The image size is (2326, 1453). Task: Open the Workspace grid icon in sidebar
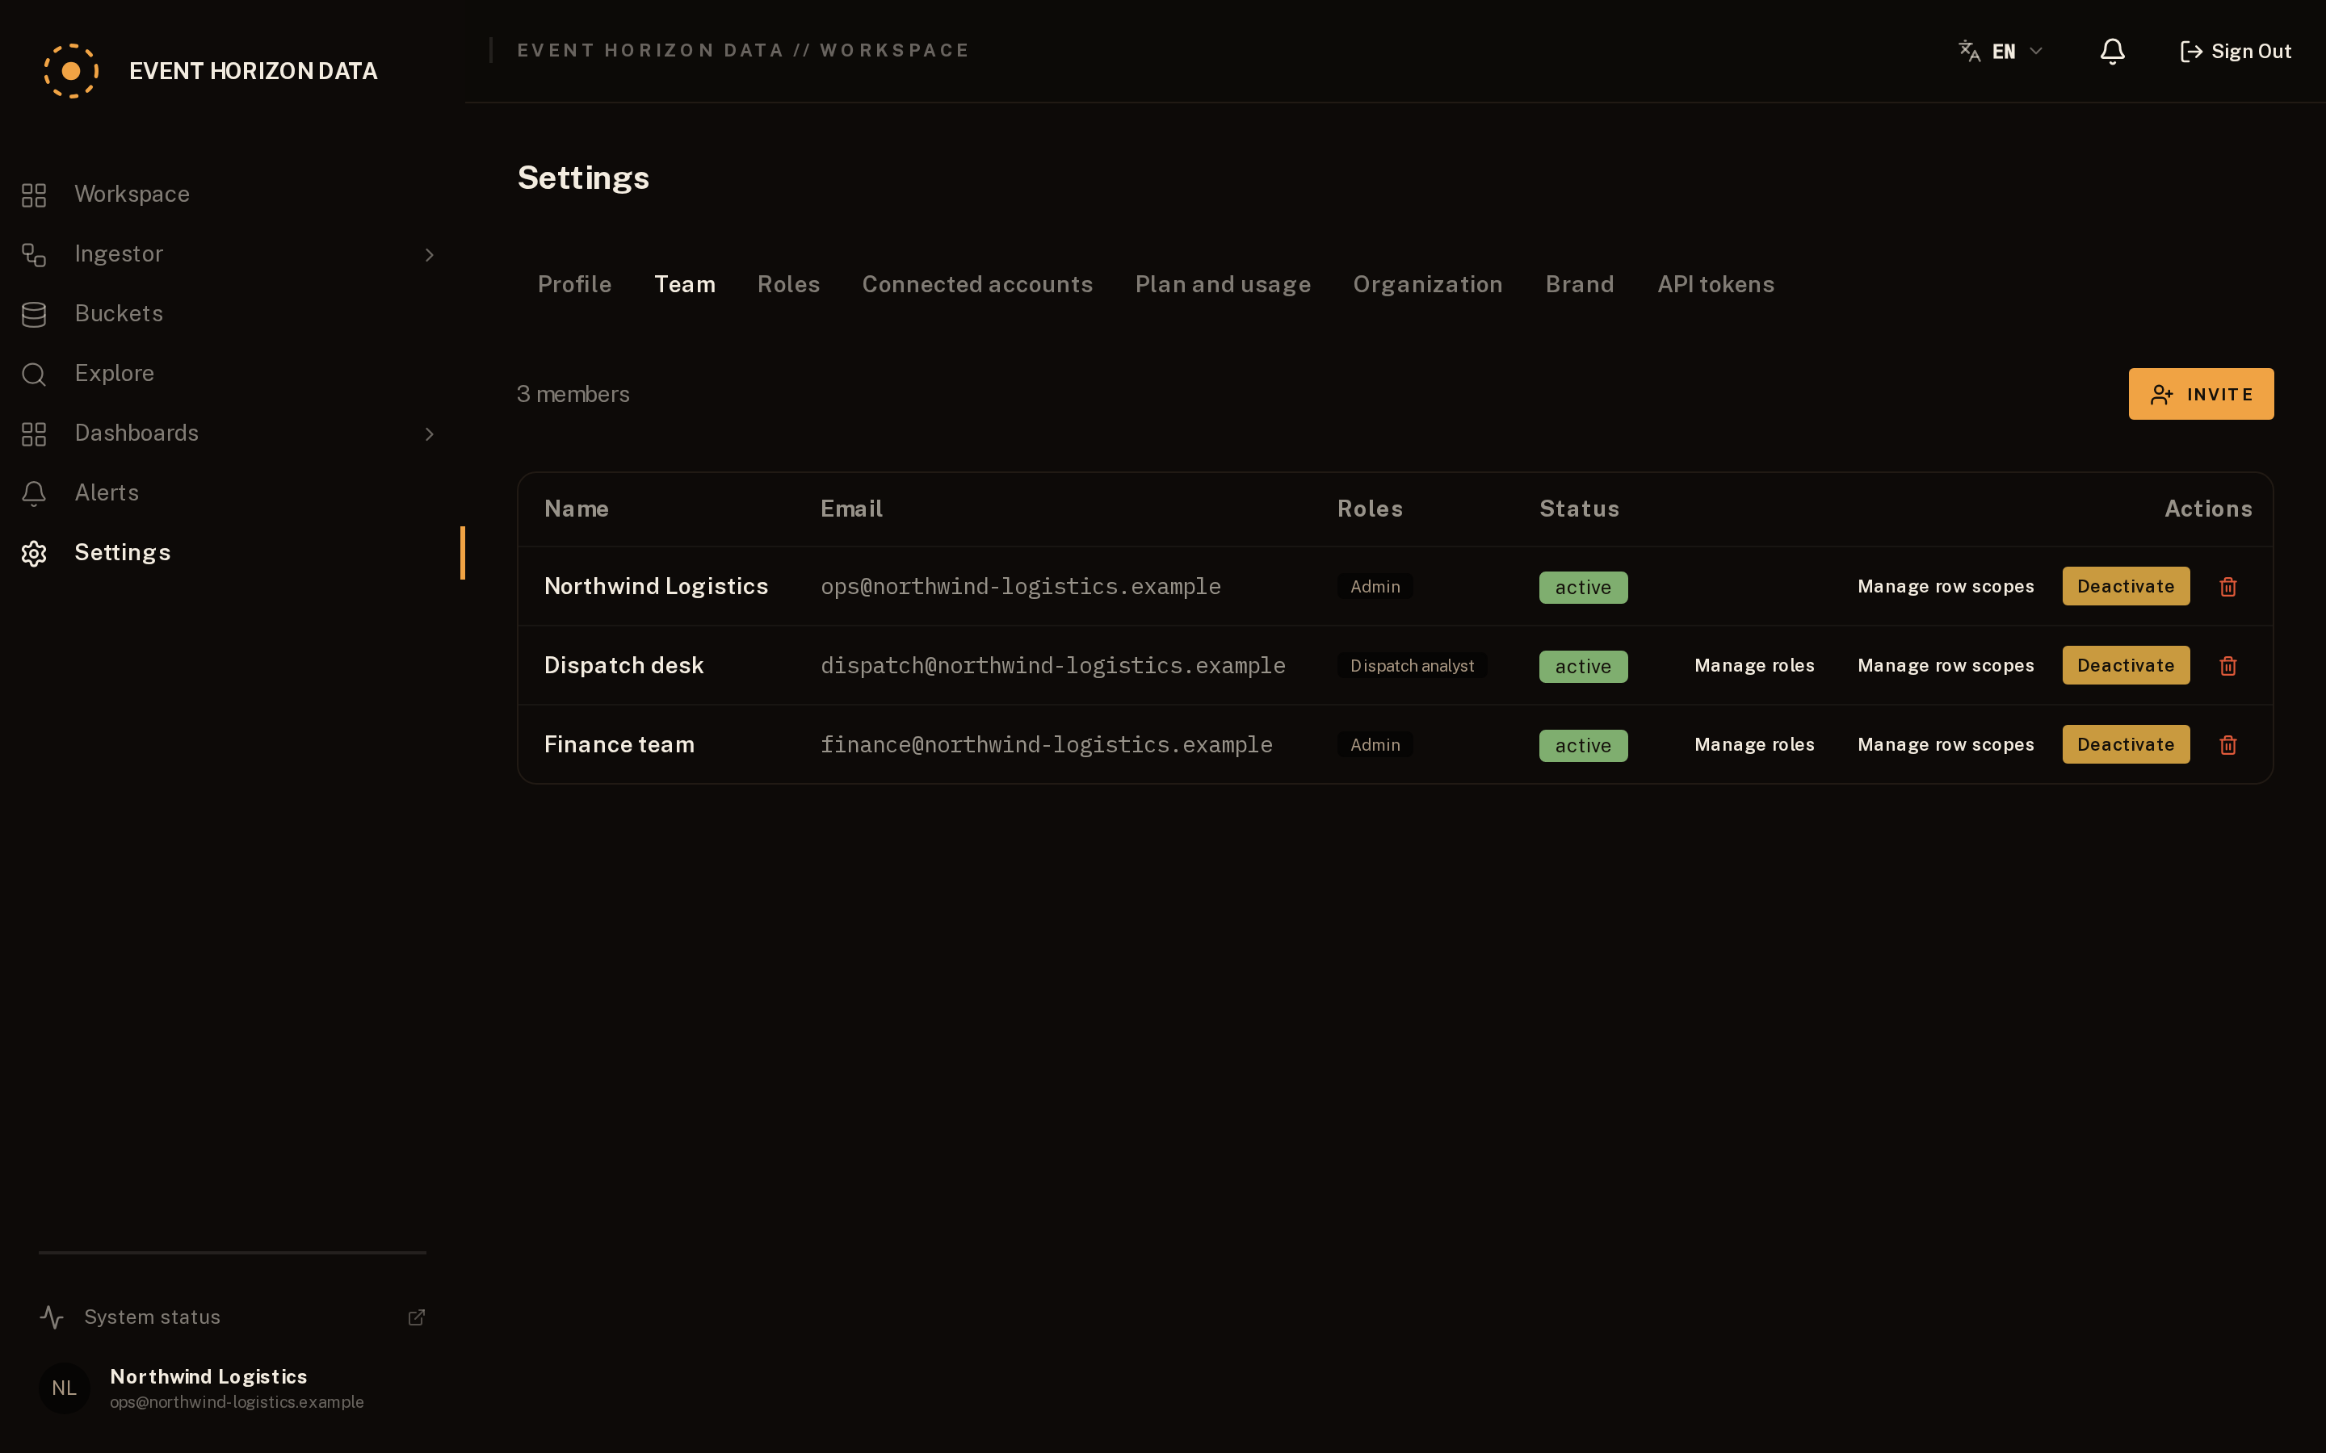coord(34,195)
